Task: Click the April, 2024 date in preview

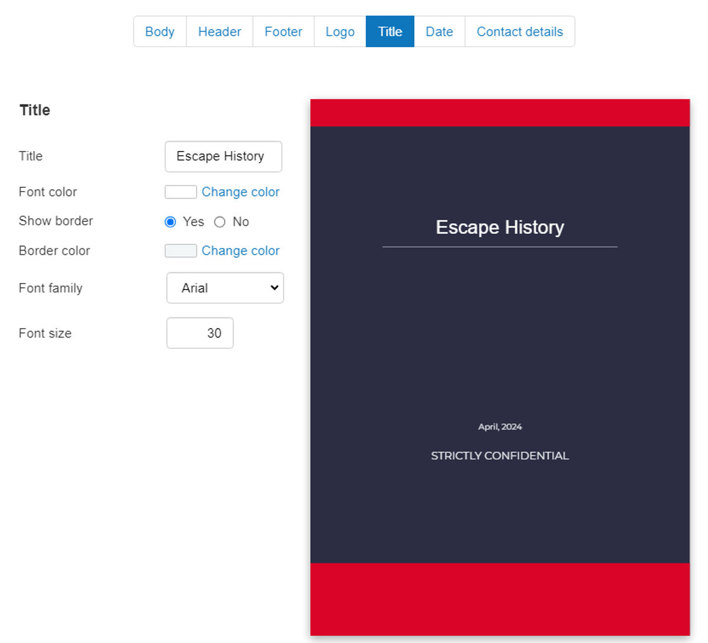Action: pyautogui.click(x=500, y=427)
